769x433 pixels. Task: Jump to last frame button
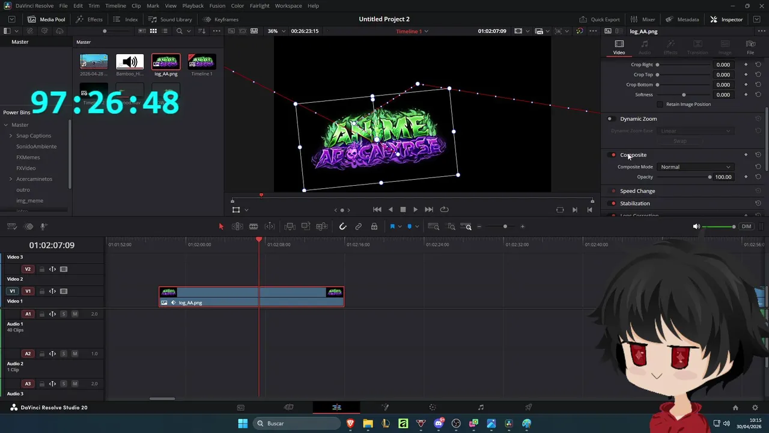[428, 209]
